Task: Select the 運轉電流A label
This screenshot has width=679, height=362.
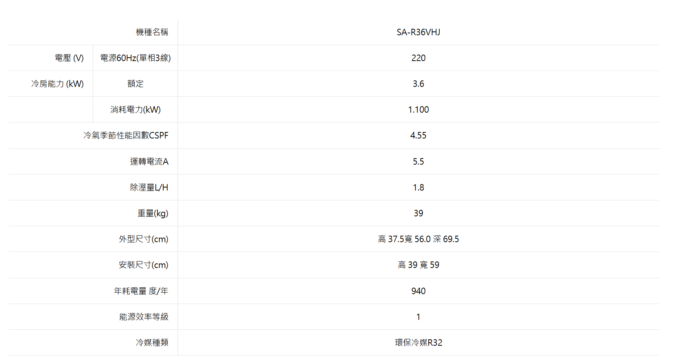Action: point(149,162)
